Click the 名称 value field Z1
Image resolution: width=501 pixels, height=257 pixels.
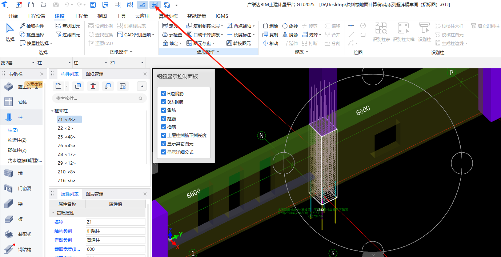click(x=115, y=222)
